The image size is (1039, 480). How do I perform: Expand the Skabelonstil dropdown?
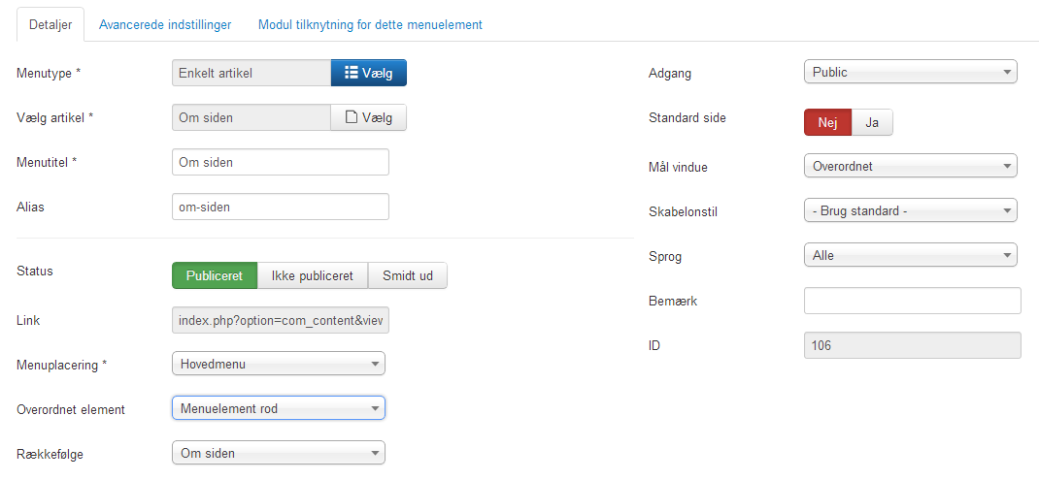tap(911, 211)
